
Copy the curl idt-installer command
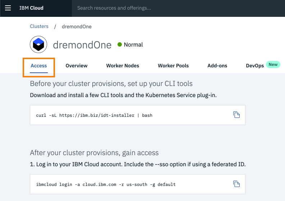click(x=236, y=115)
